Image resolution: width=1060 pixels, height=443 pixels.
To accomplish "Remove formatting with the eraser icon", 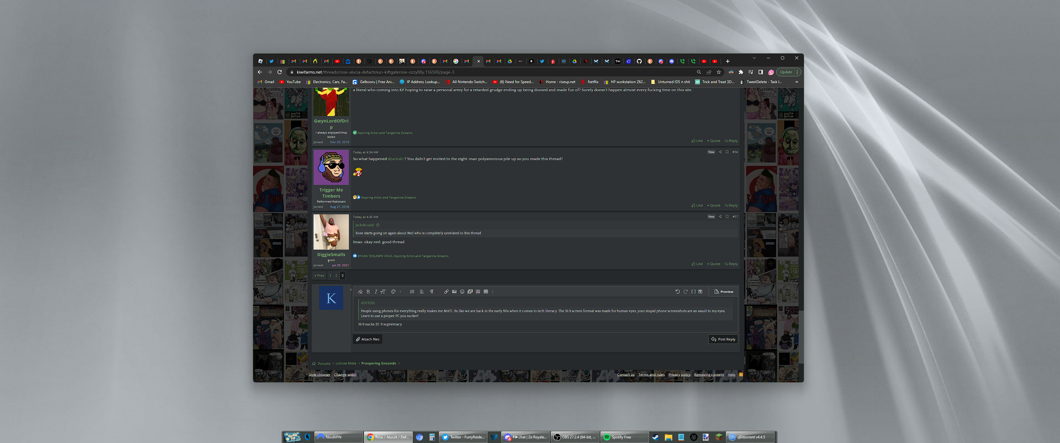I will coord(360,292).
